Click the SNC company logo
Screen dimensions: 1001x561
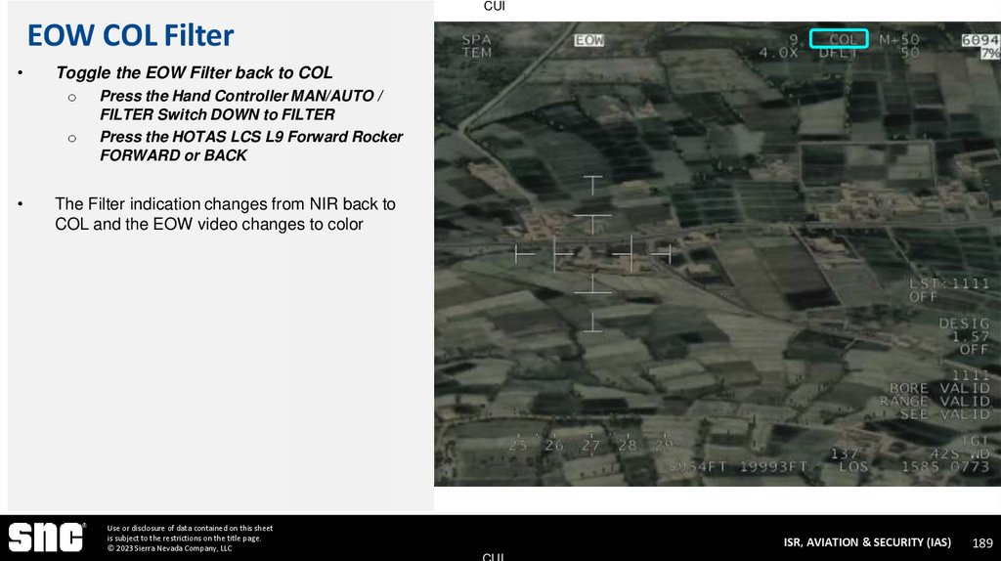(46, 538)
